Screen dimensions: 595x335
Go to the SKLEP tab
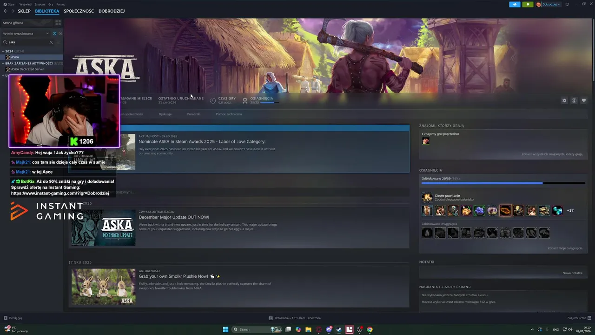(x=24, y=11)
